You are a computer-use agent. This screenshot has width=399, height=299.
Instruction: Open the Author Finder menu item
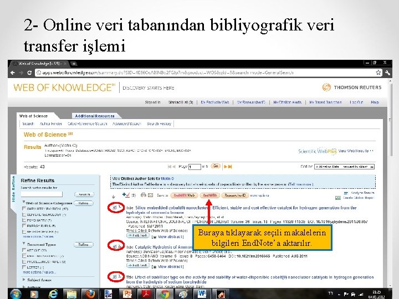pos(51,124)
